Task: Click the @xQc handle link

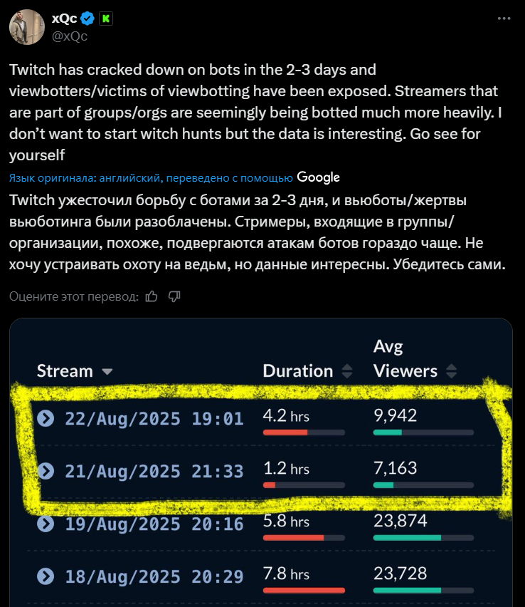Action: coord(70,36)
